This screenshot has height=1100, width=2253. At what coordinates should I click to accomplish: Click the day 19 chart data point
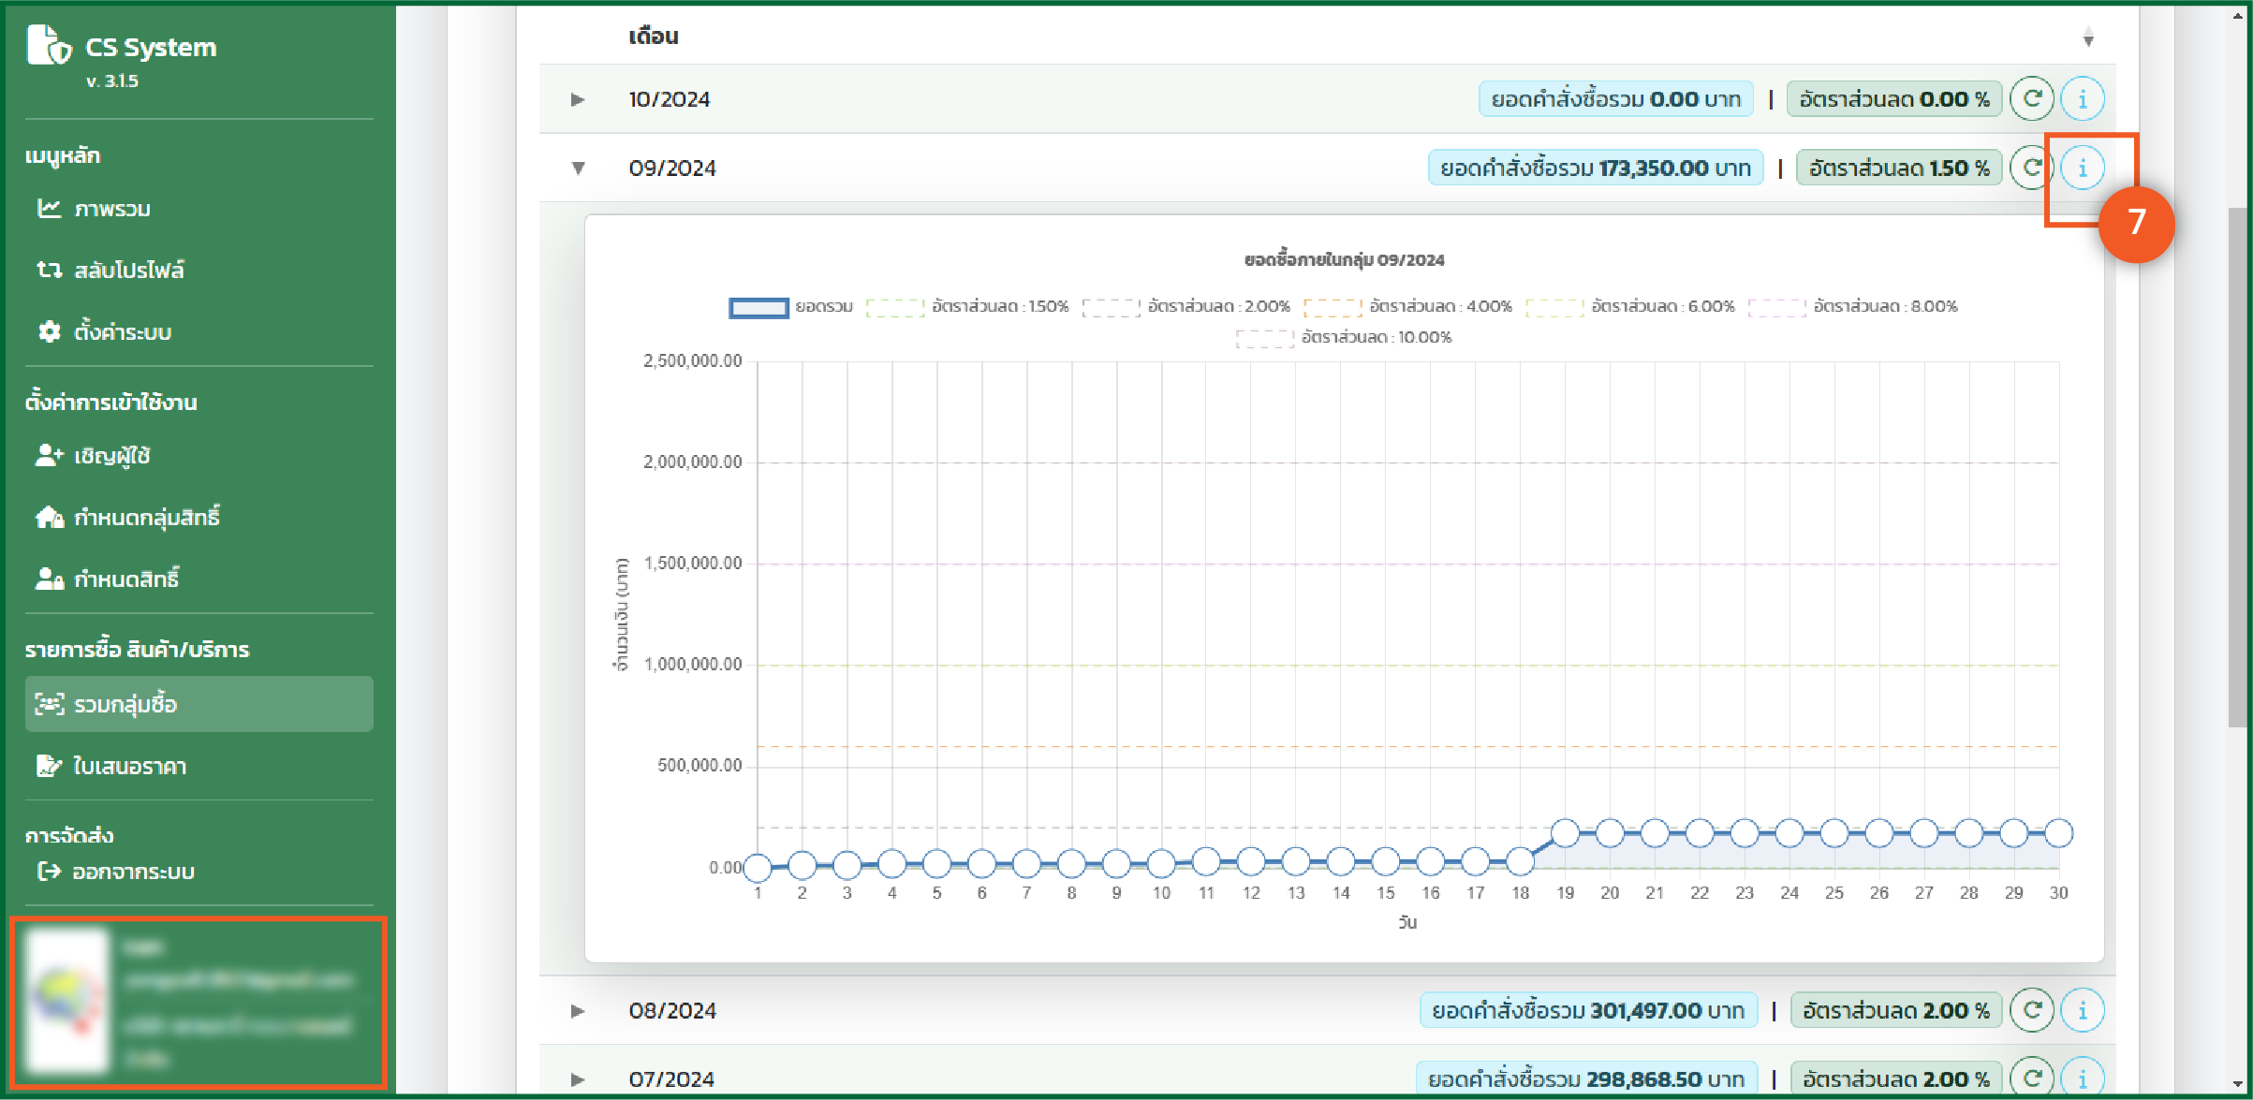1565,832
